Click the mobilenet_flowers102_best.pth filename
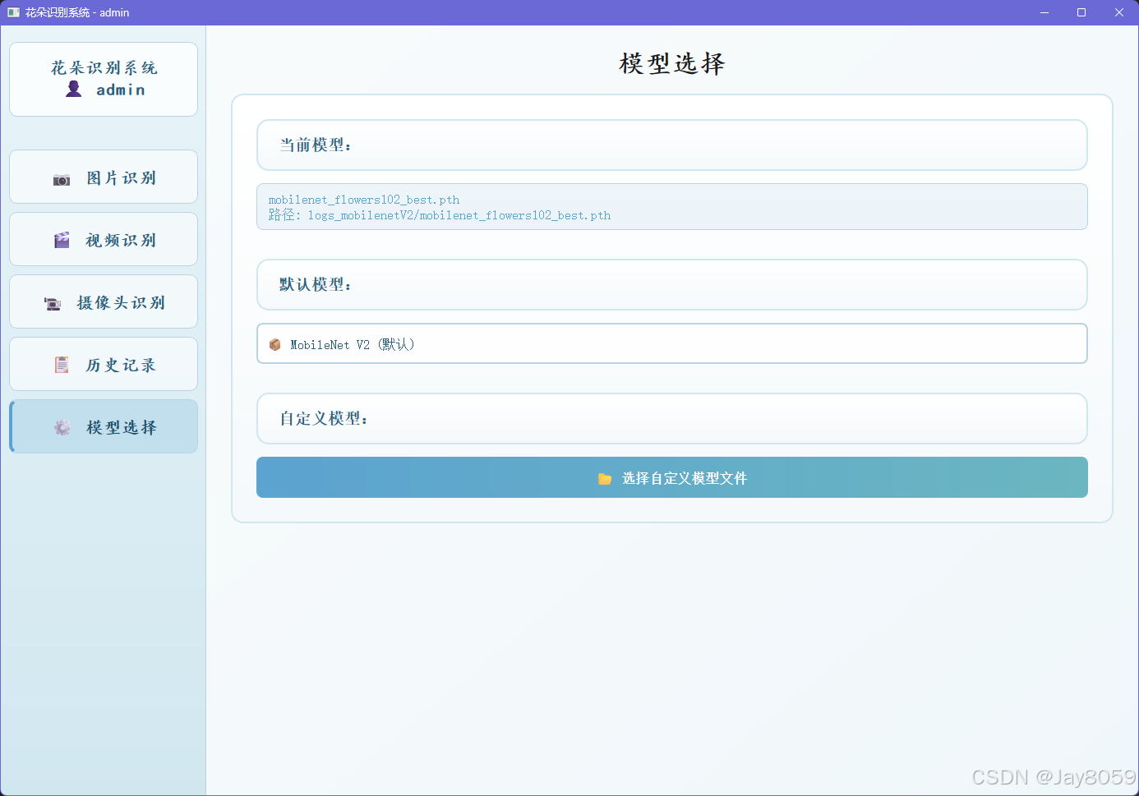Viewport: 1139px width, 796px height. click(x=364, y=200)
